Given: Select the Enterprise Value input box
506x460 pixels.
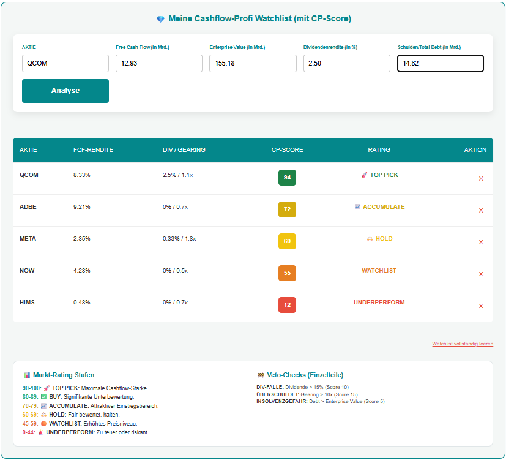Looking at the screenshot, I should click(253, 64).
